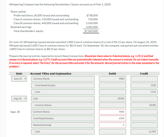Click debit field containing 30780
This screenshot has width=164, height=137.
[112, 99]
